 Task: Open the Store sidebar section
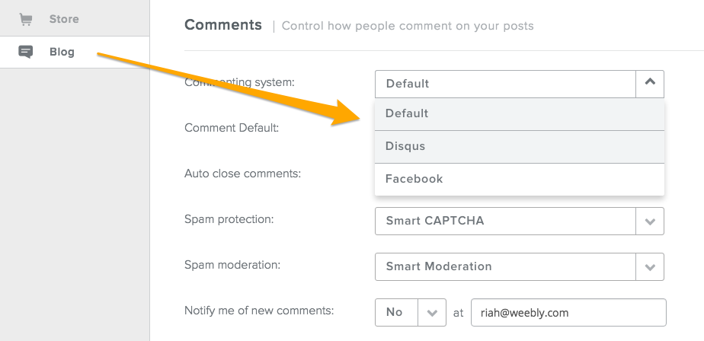64,19
